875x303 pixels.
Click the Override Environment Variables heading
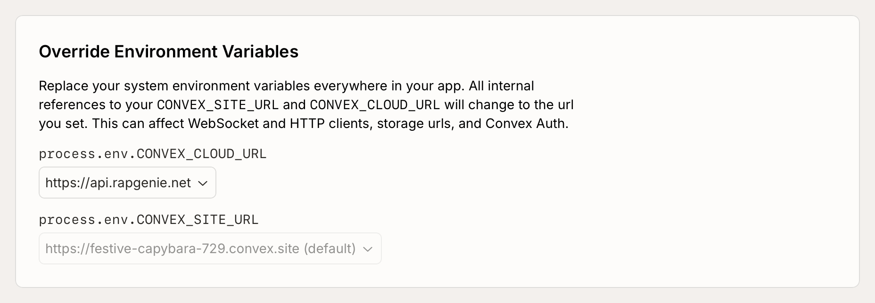168,52
